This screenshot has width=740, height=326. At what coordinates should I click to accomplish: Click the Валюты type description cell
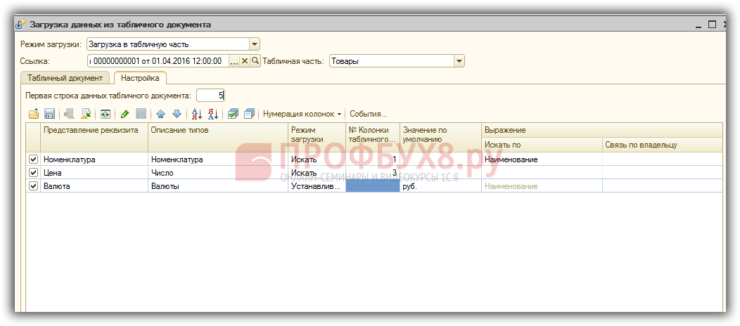click(x=218, y=185)
